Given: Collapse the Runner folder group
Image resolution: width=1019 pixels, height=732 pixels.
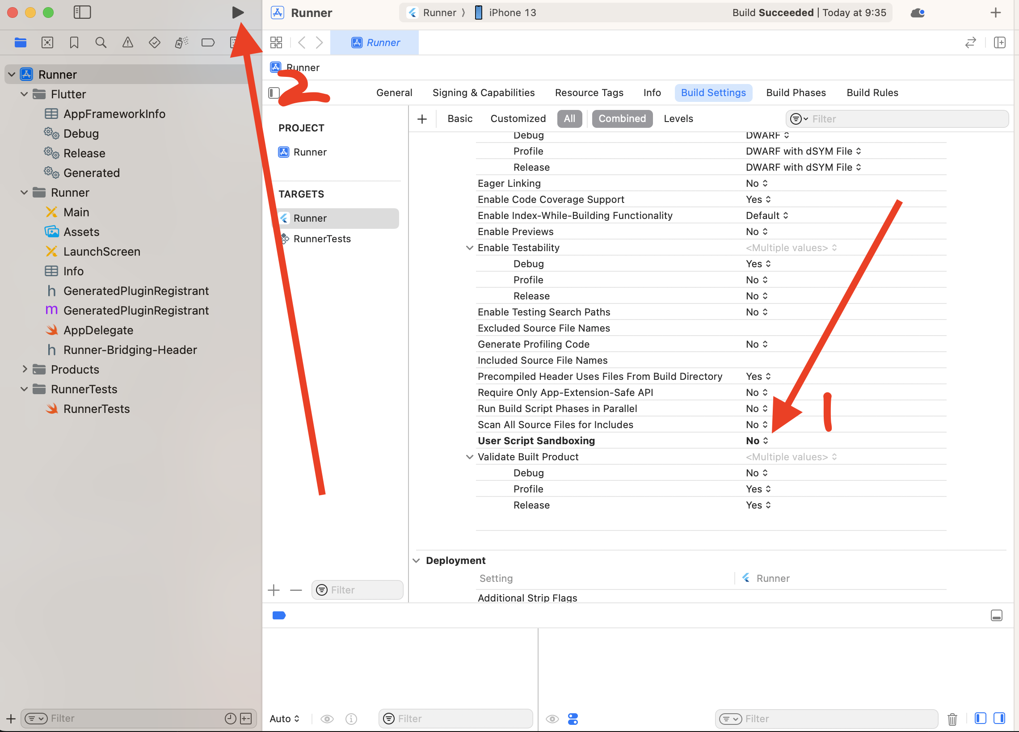Looking at the screenshot, I should coord(24,193).
